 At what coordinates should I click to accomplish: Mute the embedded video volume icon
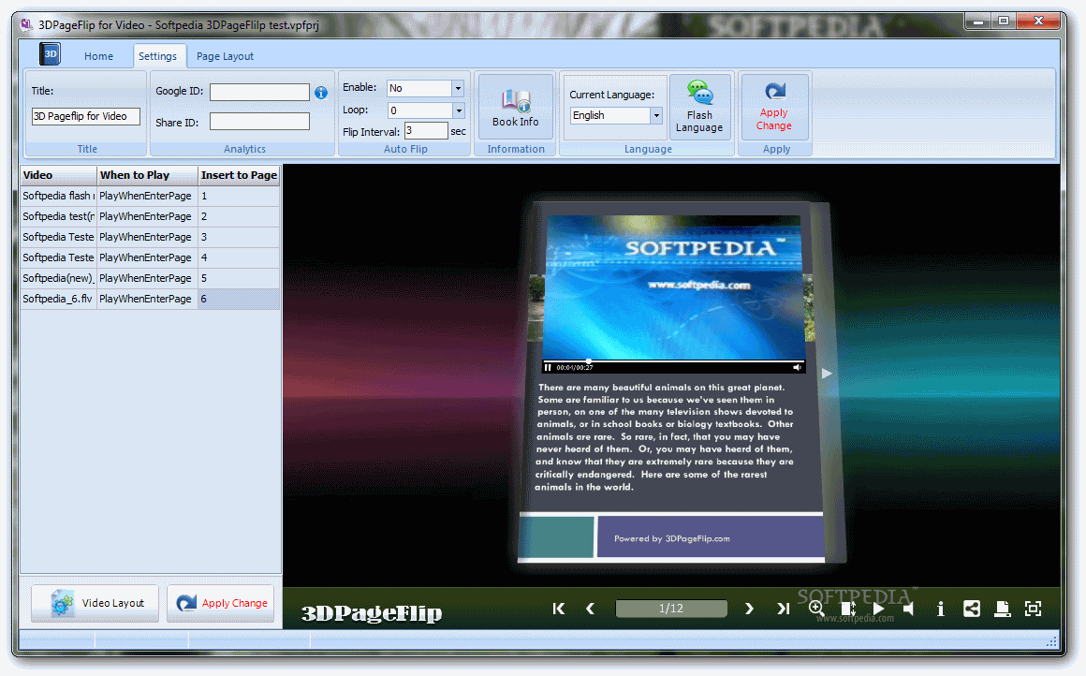(798, 367)
